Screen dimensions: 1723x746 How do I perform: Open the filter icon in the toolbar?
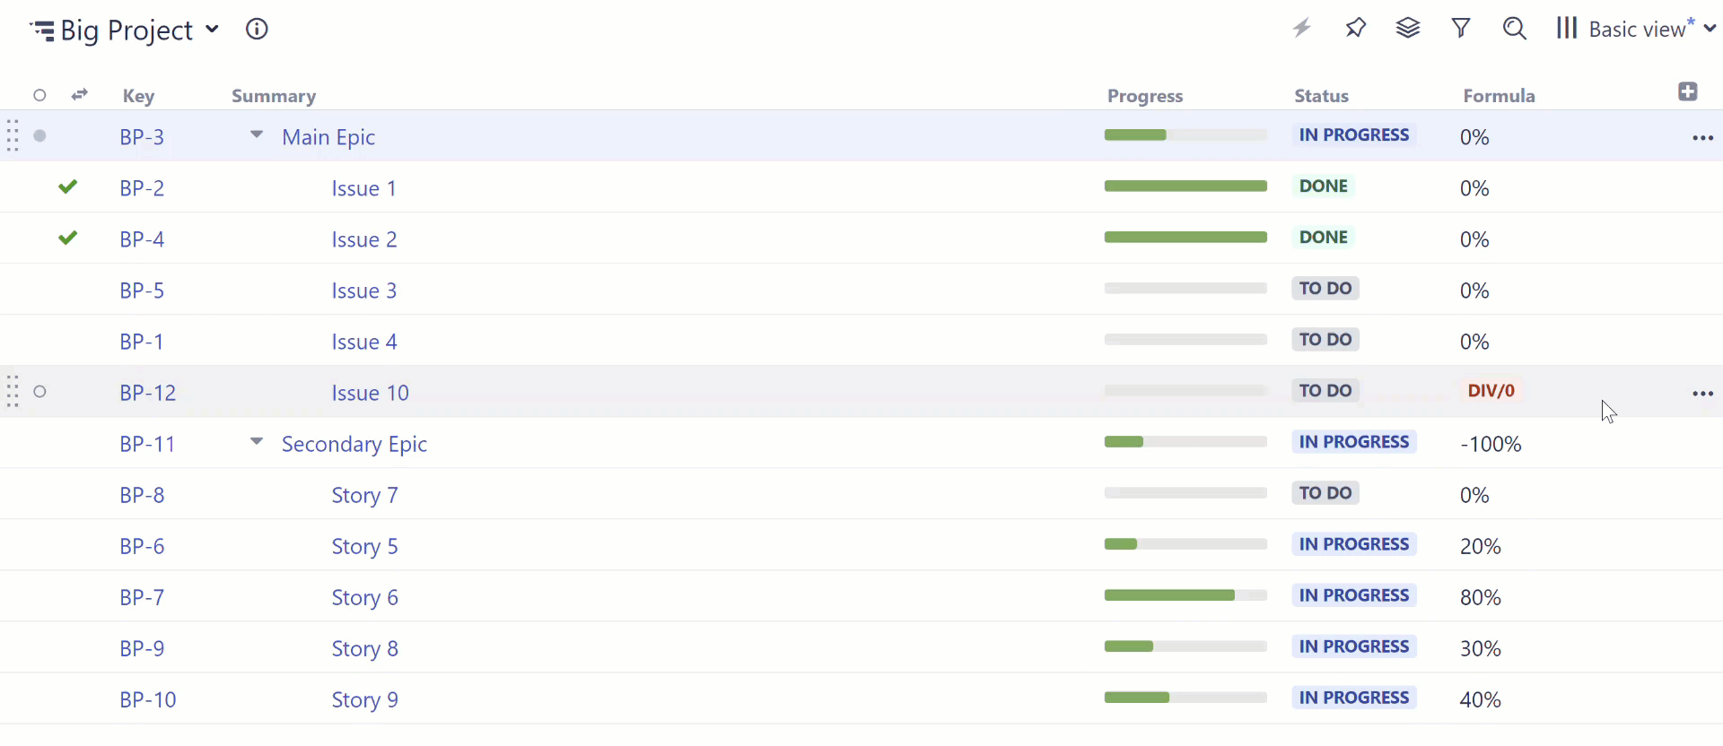point(1460,28)
